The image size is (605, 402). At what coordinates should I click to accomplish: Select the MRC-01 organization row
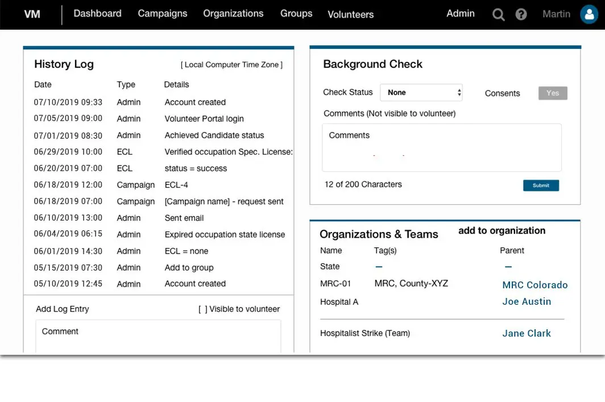(x=444, y=284)
